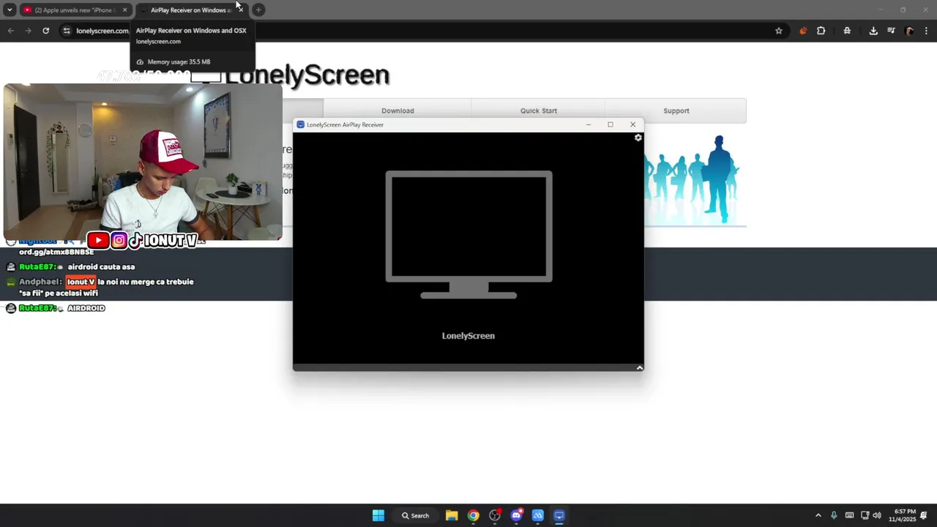The height and width of the screenshot is (527, 937).
Task: Open Chrome downloads panel
Action: pyautogui.click(x=873, y=31)
